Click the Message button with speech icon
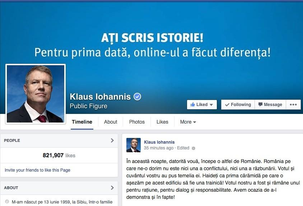 [270, 105]
